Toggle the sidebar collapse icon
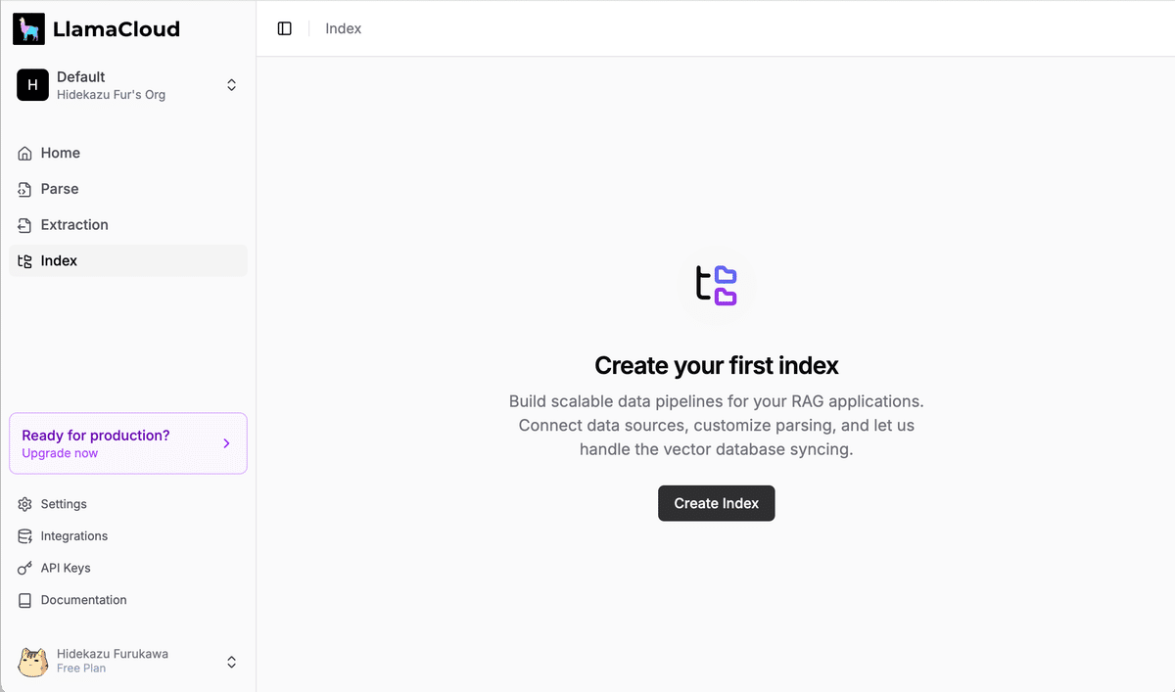Screen dimensions: 1175x692 [x=285, y=28]
